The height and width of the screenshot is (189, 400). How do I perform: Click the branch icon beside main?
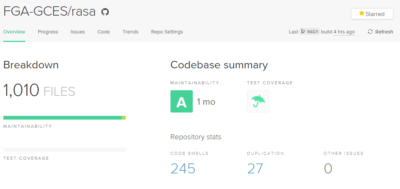point(303,32)
